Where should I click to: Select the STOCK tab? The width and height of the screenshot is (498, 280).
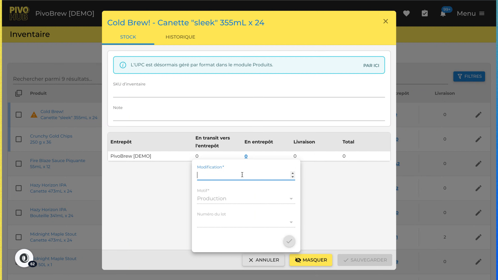coord(128,37)
